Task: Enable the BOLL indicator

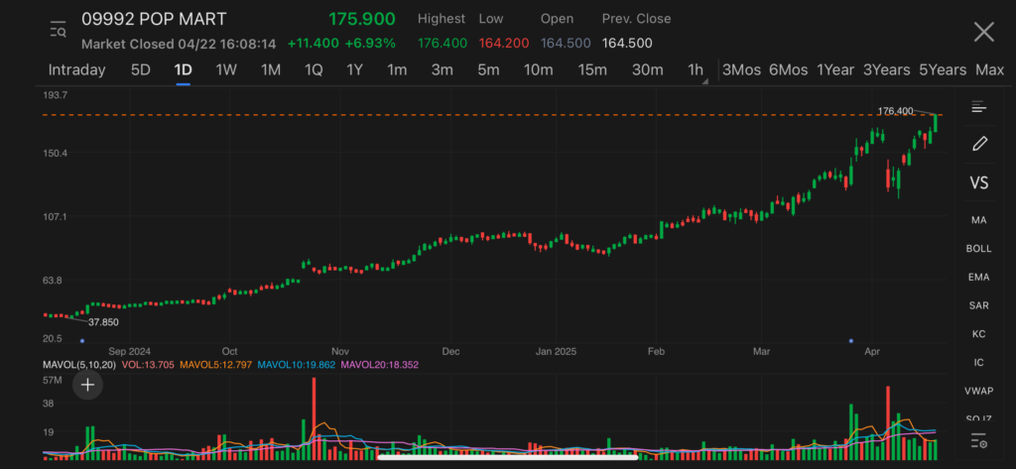Action: pyautogui.click(x=978, y=249)
